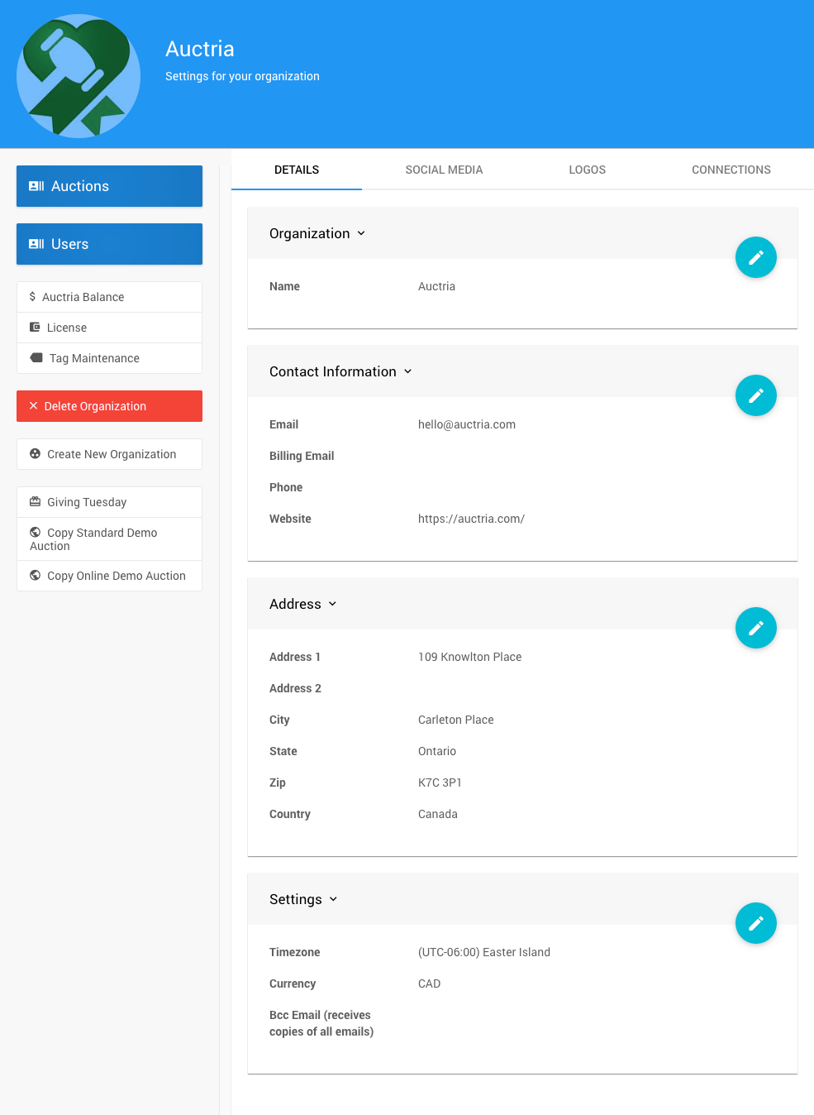Viewport: 814px width, 1115px height.
Task: Click the Organization section edit pencil icon
Action: coord(755,257)
